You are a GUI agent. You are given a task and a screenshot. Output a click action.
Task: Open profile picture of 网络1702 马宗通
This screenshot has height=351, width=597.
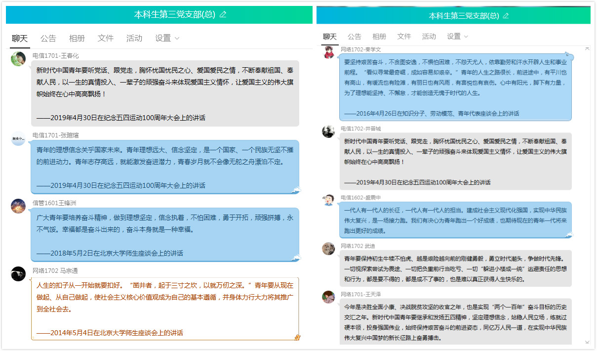point(18,274)
